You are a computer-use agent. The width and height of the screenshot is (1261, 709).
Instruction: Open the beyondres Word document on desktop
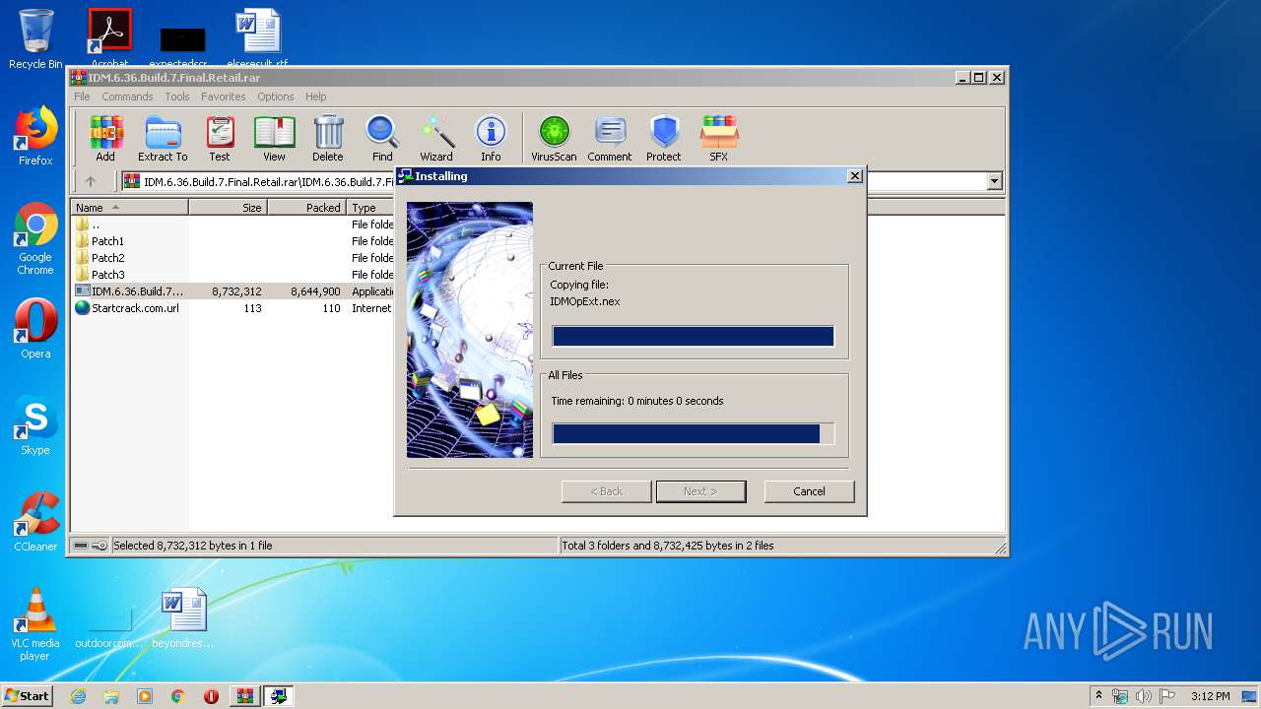click(183, 618)
